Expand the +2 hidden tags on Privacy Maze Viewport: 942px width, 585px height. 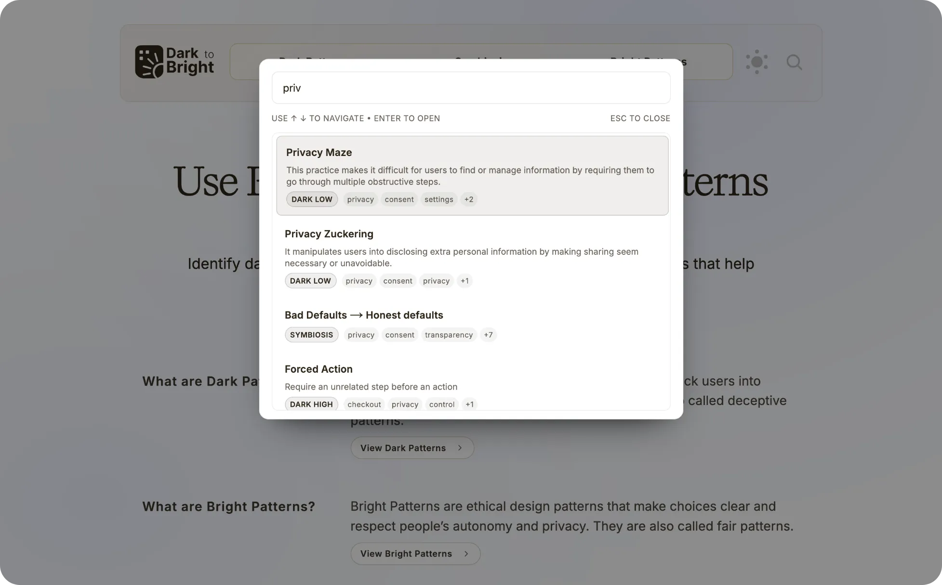[468, 199]
